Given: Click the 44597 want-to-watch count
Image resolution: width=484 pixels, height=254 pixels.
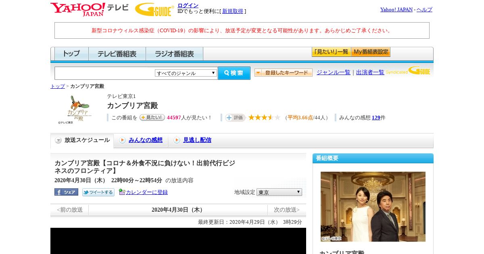Looking at the screenshot, I should (174, 118).
